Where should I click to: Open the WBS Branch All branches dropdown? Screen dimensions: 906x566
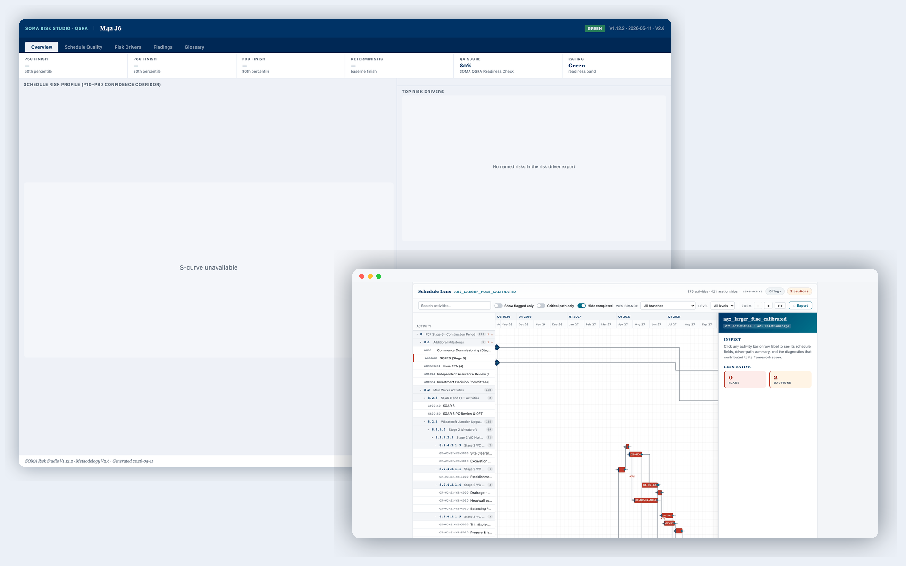(x=668, y=306)
